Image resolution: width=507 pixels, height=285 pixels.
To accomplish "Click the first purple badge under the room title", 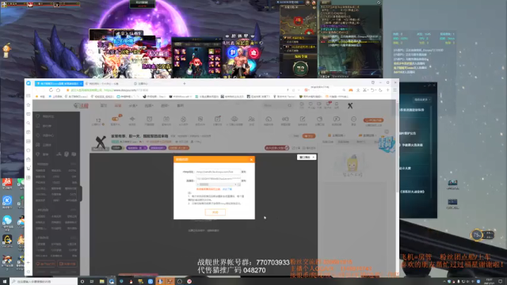I will tap(136, 148).
